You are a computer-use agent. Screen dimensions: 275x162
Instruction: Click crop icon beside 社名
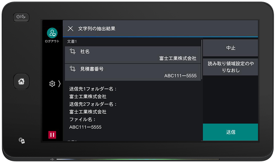click(72, 51)
